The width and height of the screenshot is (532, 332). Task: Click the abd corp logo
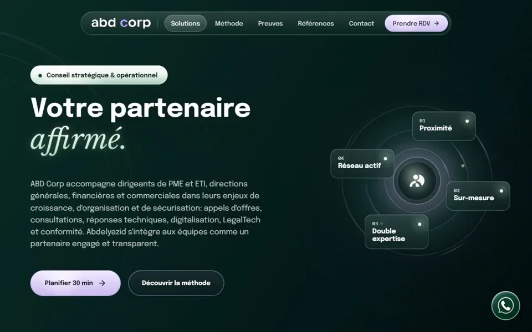click(x=121, y=23)
